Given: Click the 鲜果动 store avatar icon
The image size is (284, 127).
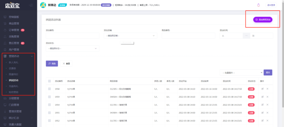Looking at the screenshot, I should 43,5.
